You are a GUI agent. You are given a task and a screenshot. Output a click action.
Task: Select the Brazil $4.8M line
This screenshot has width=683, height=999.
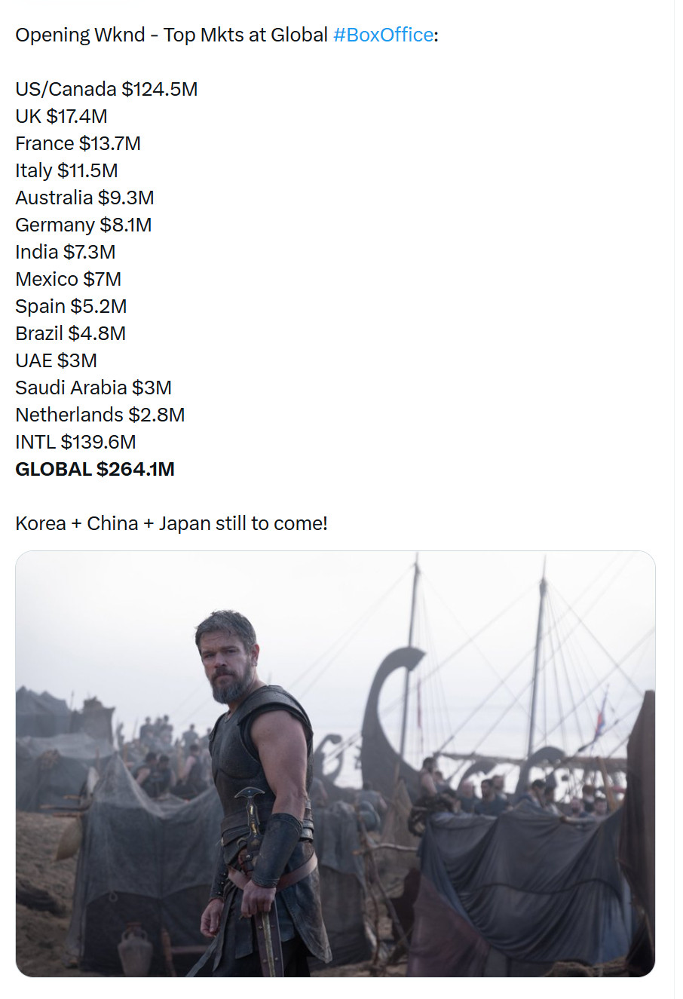pyautogui.click(x=71, y=333)
